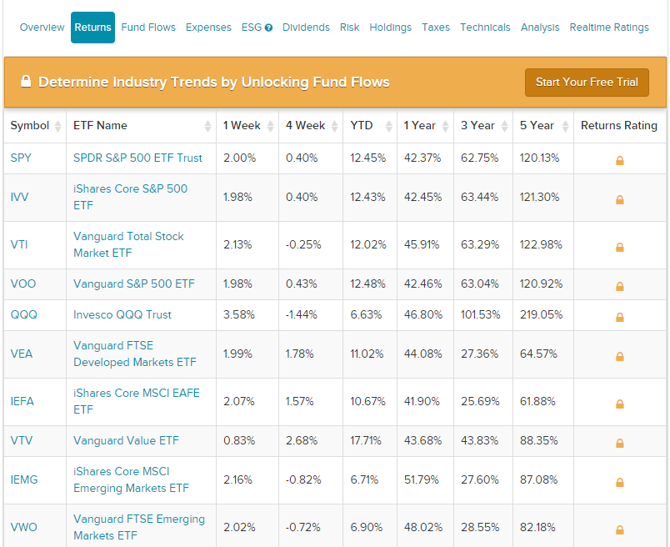670x547 pixels.
Task: Open the IEFA symbol link
Action: 22,401
